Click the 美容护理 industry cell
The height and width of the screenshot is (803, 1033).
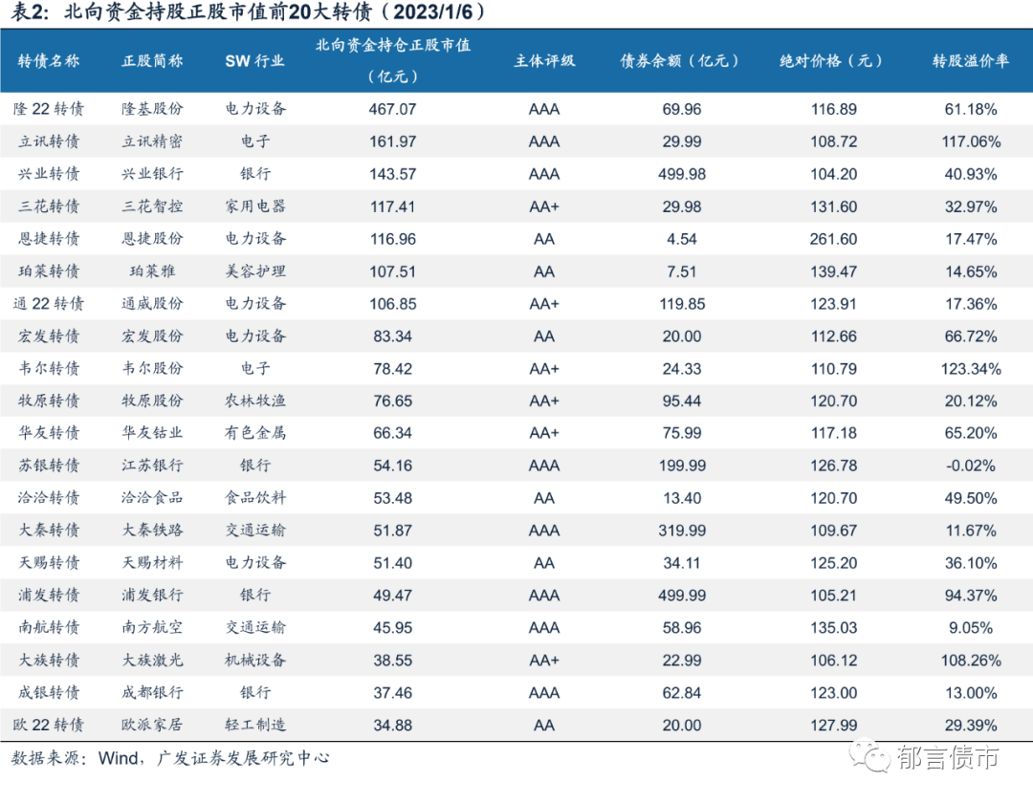point(255,271)
